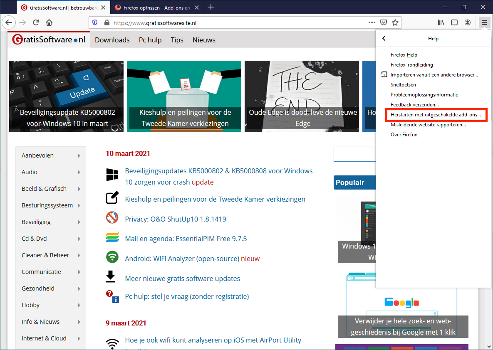Viewport: 493px width, 350px height.
Task: Choose Probleemoplossingsinformatie in Help menu
Action: tap(424, 95)
